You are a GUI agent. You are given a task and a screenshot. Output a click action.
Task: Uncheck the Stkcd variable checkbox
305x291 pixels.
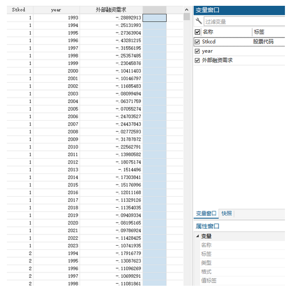(197, 42)
